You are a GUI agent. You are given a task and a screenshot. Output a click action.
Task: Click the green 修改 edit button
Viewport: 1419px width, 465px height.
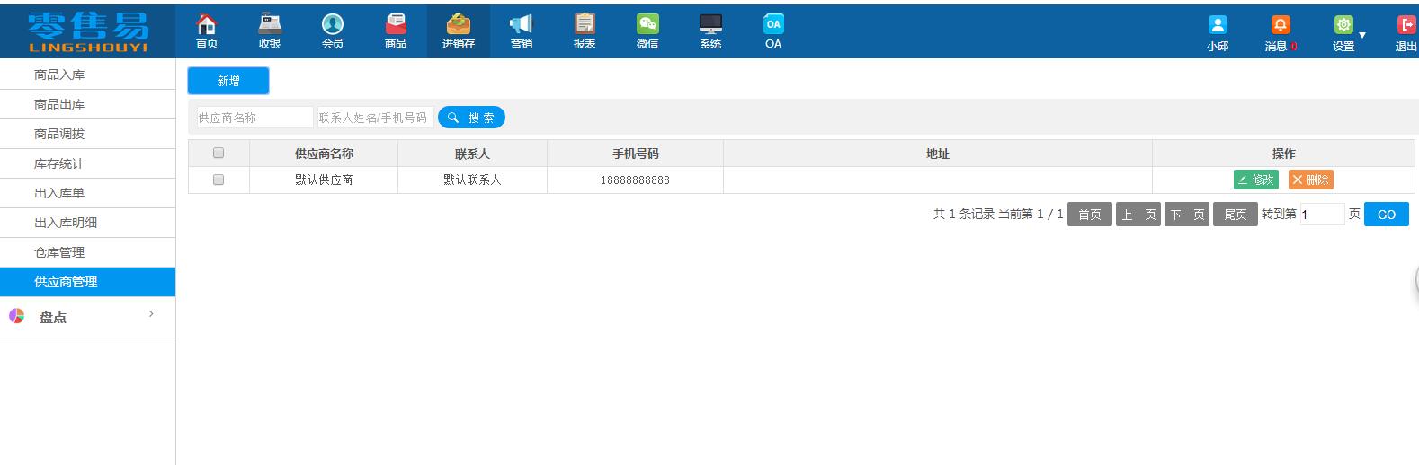tap(1255, 180)
